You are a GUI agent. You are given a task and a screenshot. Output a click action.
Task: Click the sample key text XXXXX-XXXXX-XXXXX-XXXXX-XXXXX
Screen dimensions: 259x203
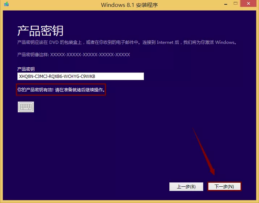(x=90, y=55)
